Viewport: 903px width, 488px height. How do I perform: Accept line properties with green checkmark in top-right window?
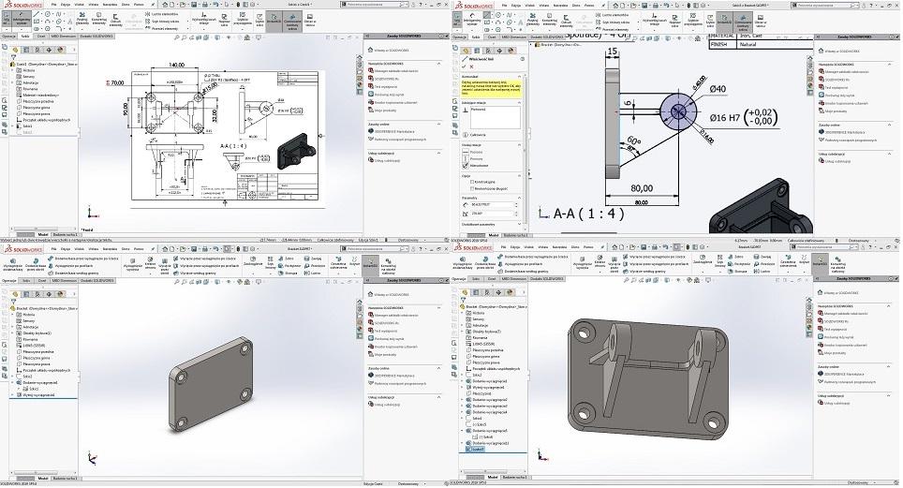pyautogui.click(x=464, y=67)
